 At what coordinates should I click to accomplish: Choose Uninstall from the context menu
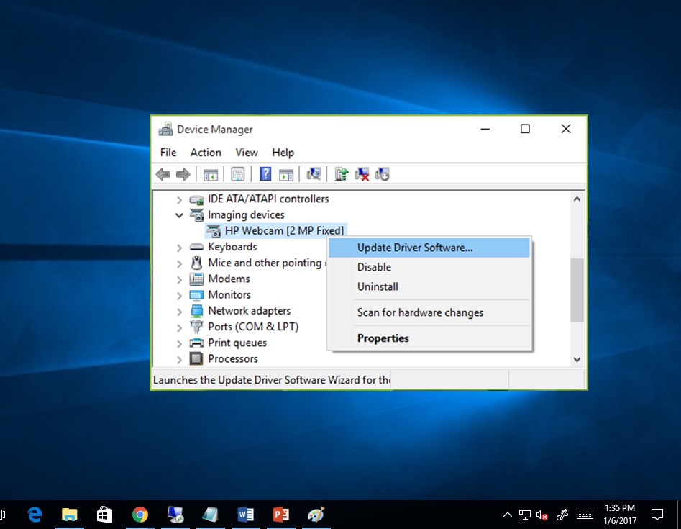click(429, 286)
